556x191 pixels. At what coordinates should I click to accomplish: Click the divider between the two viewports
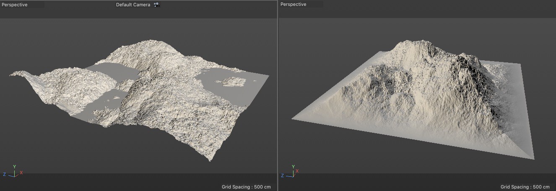(277, 95)
